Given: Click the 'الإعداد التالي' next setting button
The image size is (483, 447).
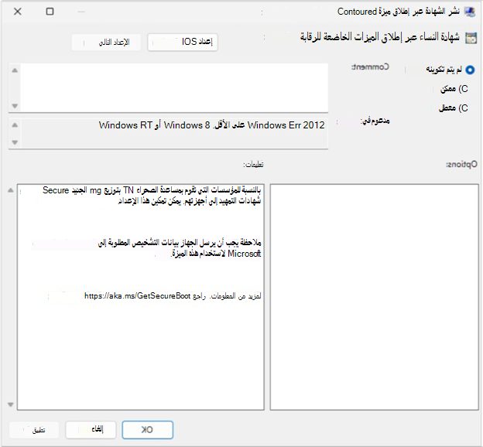Looking at the screenshot, I should tap(107, 43).
